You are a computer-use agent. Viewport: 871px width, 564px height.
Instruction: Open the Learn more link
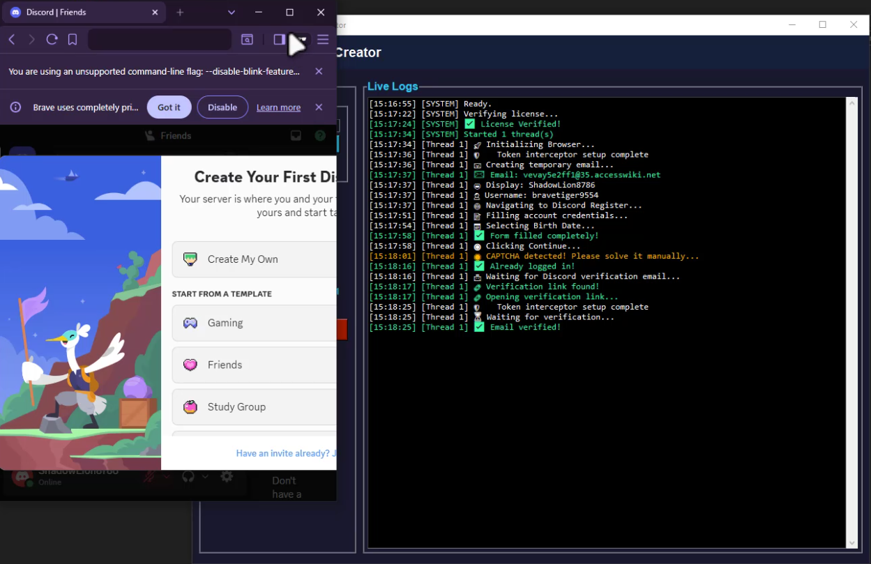click(278, 107)
